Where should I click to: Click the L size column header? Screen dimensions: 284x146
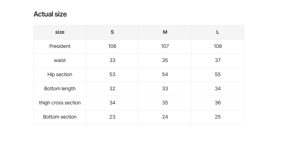pyautogui.click(x=218, y=32)
